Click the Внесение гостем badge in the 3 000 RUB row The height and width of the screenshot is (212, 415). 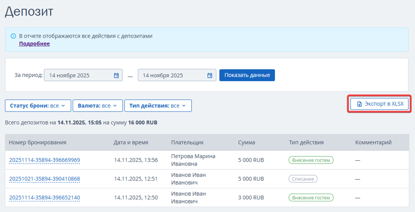click(x=311, y=198)
